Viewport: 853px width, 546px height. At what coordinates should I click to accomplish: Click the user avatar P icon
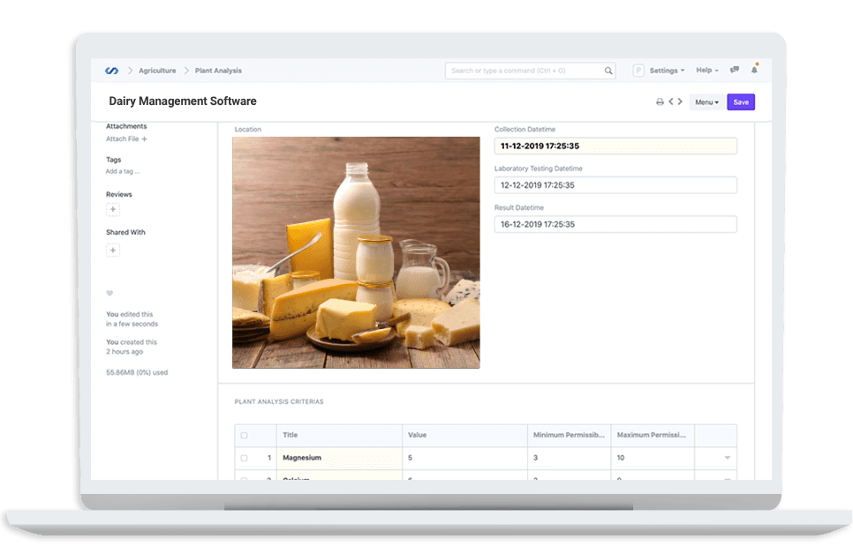tap(638, 70)
